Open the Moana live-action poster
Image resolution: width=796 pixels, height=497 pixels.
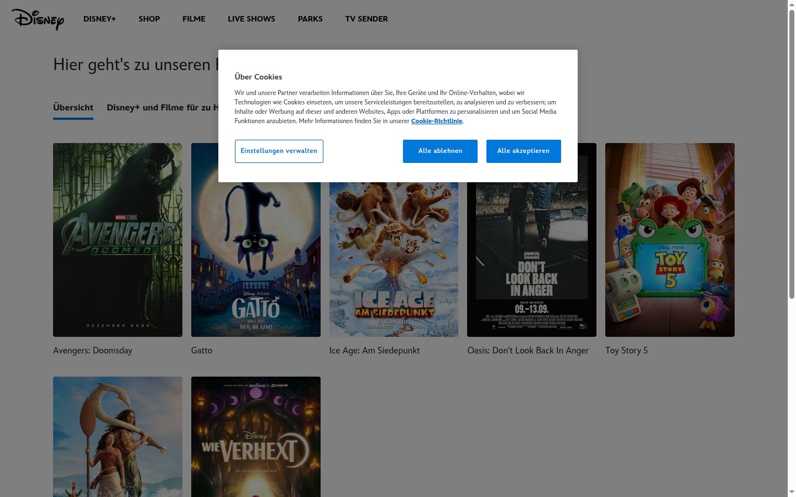118,437
